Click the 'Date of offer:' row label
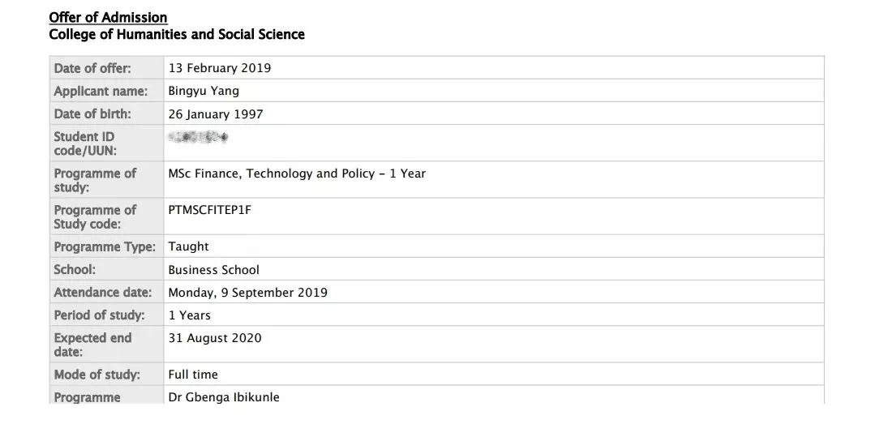Viewport: 876px width, 424px height. pos(92,68)
